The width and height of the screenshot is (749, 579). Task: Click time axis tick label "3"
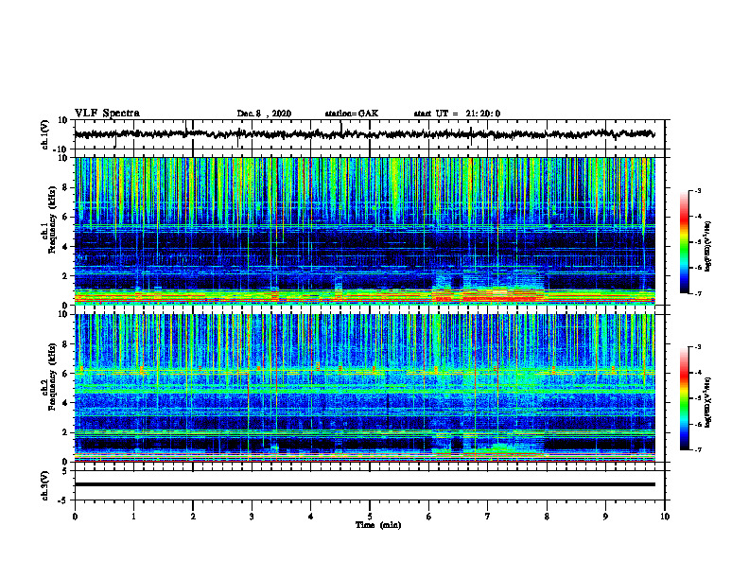tap(252, 517)
